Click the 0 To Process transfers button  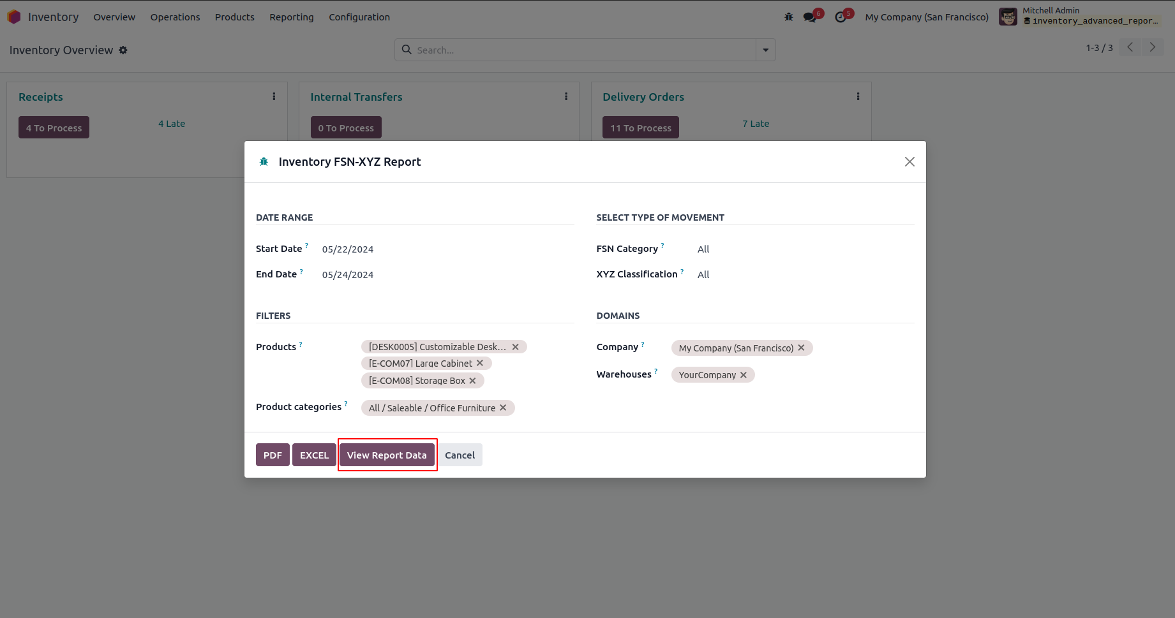pos(346,128)
